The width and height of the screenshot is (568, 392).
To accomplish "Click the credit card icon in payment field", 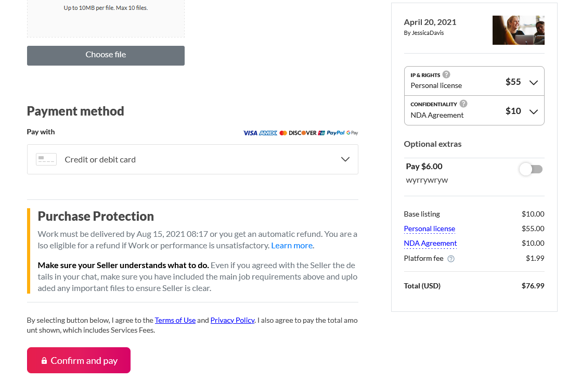I will pos(46,159).
